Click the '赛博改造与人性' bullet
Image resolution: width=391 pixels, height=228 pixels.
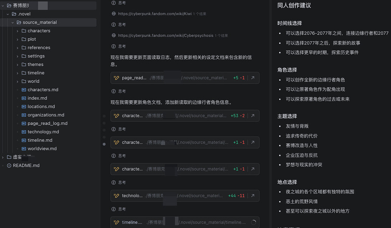tap(301, 146)
